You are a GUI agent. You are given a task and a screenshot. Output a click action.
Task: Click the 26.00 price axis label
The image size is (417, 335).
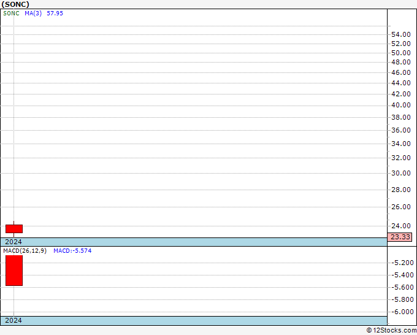401,207
